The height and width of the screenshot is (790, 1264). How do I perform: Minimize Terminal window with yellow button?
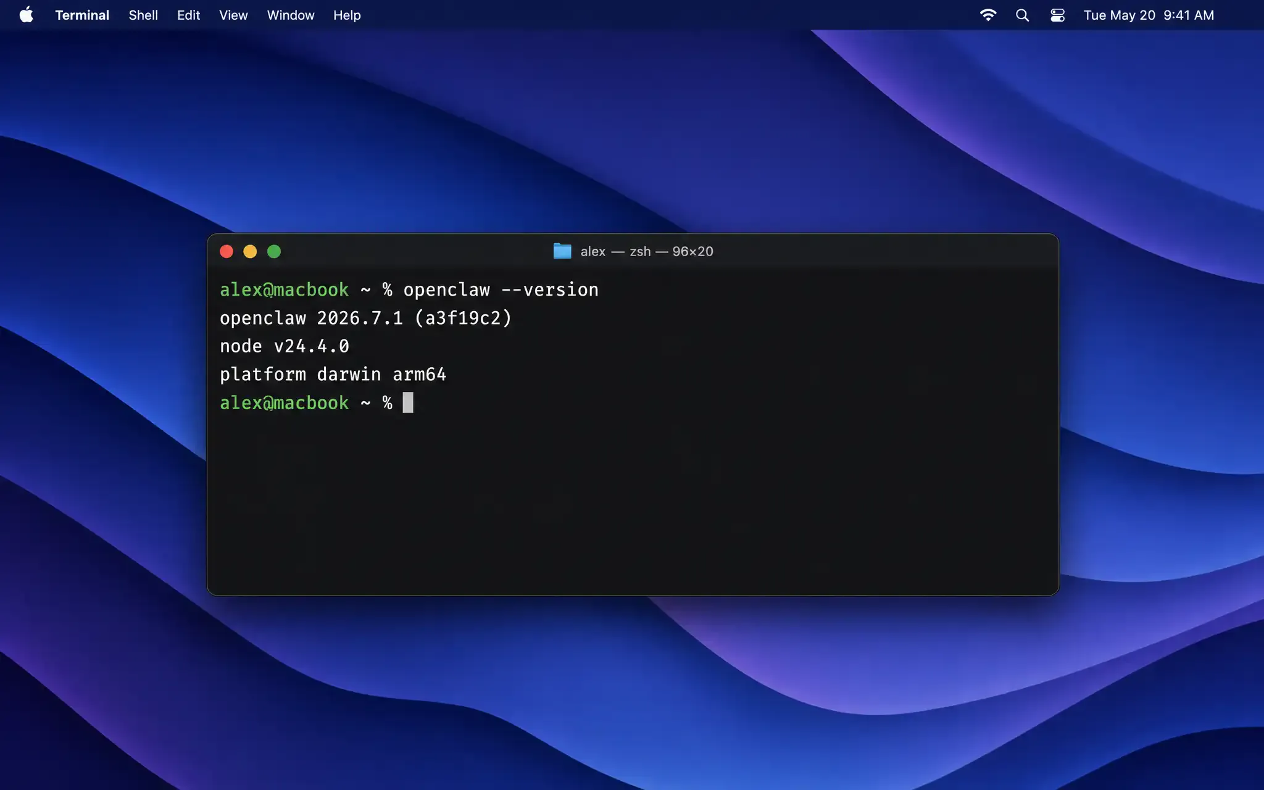pyautogui.click(x=250, y=251)
